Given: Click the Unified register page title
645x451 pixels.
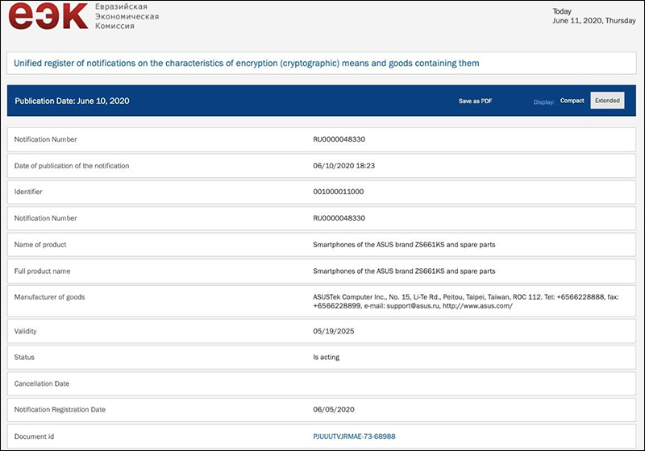Looking at the screenshot, I should [247, 63].
